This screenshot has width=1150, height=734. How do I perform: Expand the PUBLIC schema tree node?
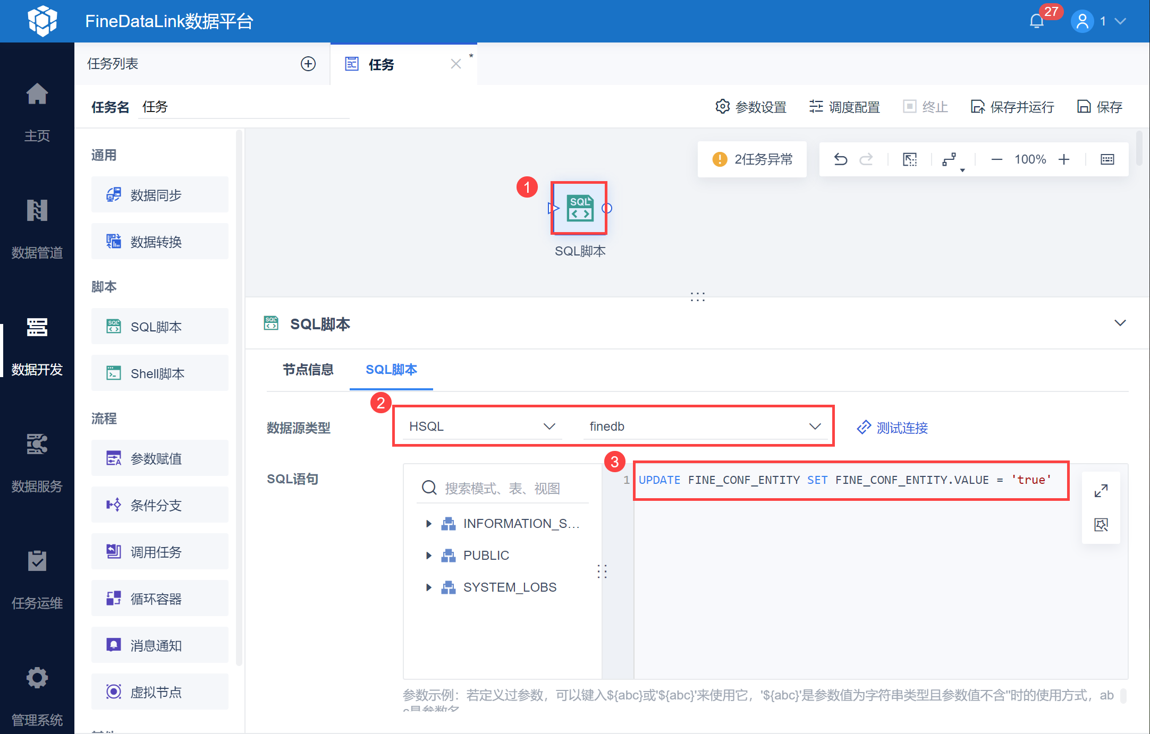tap(429, 556)
